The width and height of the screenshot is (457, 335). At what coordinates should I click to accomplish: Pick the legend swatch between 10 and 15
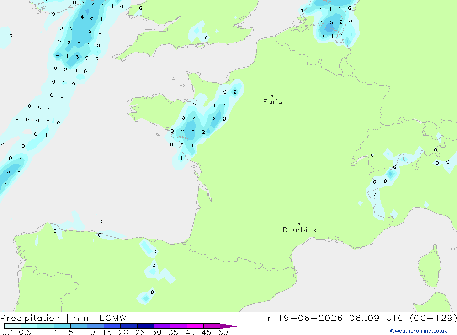coord(96,326)
